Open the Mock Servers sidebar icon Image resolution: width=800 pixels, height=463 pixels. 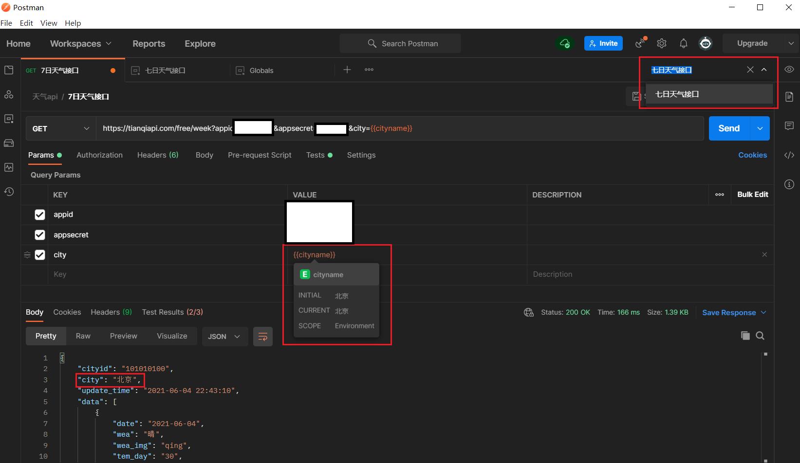point(9,143)
